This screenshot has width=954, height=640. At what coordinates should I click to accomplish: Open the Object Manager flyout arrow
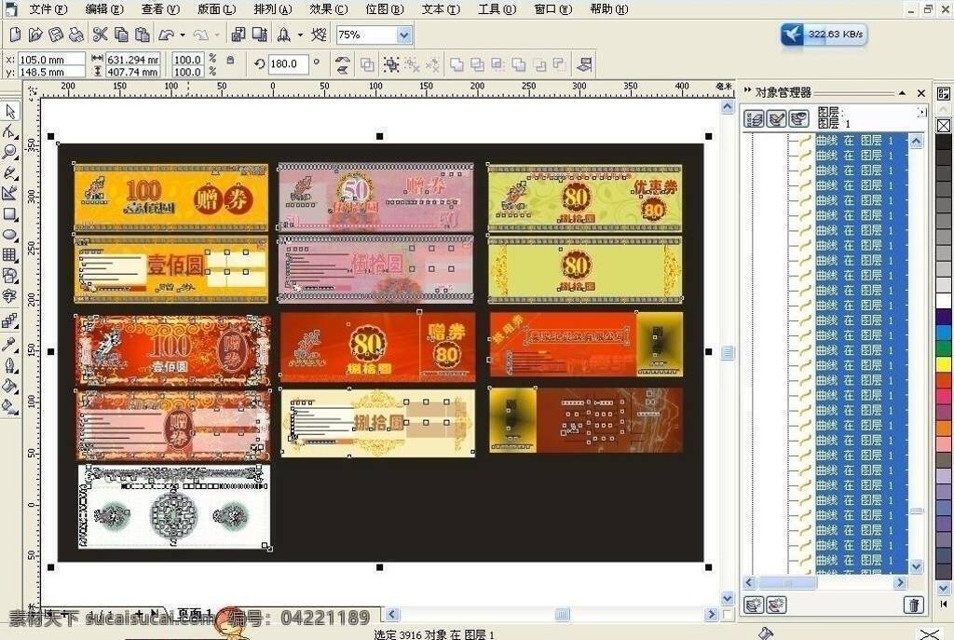coord(921,112)
